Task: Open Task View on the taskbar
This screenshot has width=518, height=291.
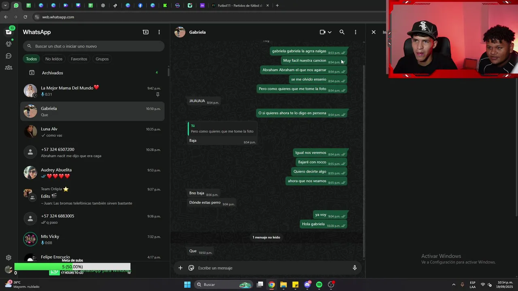Action: point(260,285)
